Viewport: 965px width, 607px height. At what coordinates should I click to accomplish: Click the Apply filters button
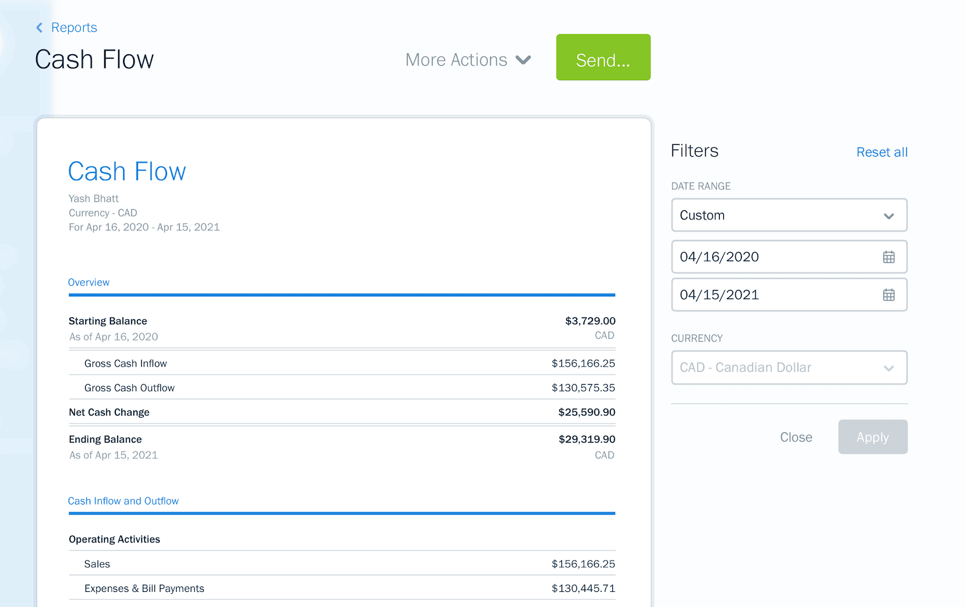(x=872, y=437)
